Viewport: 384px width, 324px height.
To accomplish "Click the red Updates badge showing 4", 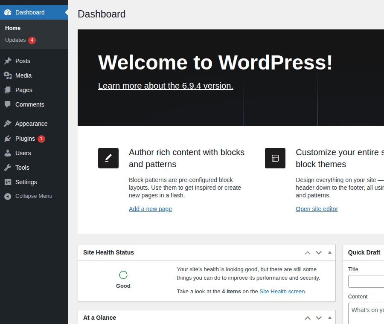I will point(32,40).
